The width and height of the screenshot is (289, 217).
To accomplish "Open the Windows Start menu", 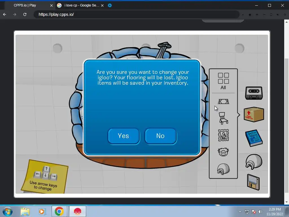I will pos(7,211).
